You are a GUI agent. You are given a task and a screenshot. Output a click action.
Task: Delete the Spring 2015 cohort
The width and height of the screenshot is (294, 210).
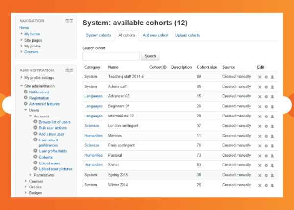260,175
